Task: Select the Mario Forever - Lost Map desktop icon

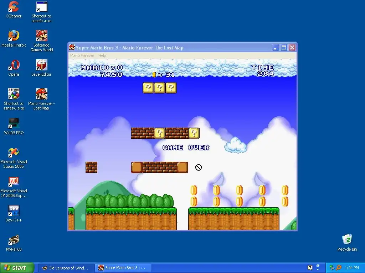Action: [x=41, y=99]
